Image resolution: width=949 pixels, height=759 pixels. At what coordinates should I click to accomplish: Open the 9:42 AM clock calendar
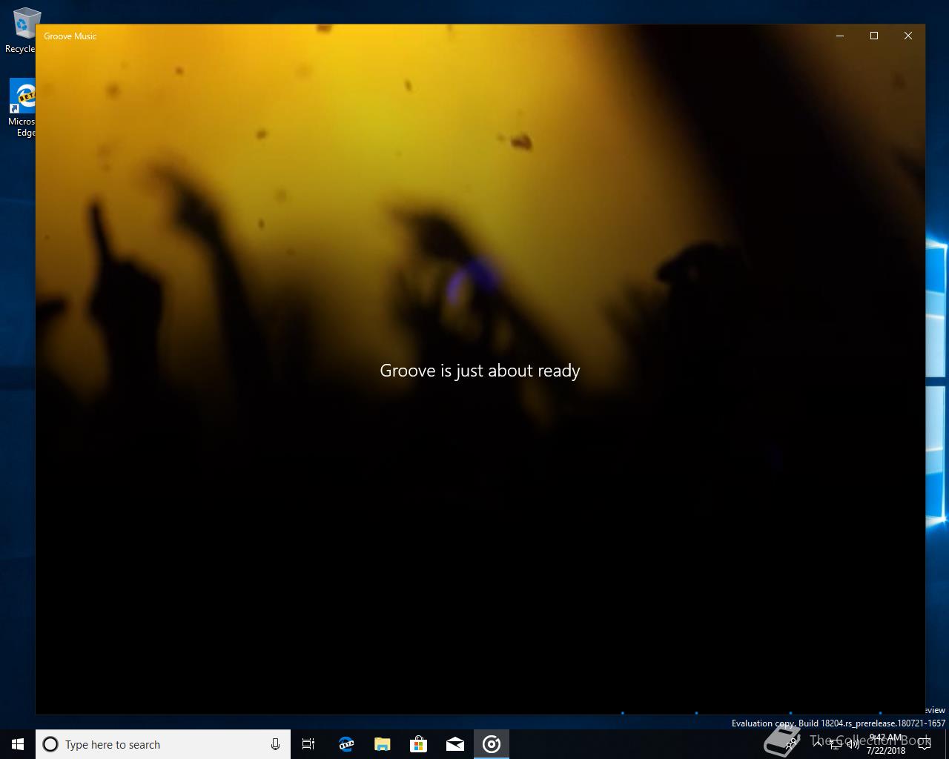(x=886, y=744)
